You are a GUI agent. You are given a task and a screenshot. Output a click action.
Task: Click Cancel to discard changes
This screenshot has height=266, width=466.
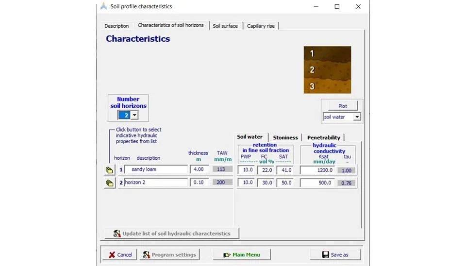pyautogui.click(x=119, y=254)
